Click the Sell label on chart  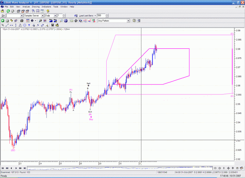(89, 84)
